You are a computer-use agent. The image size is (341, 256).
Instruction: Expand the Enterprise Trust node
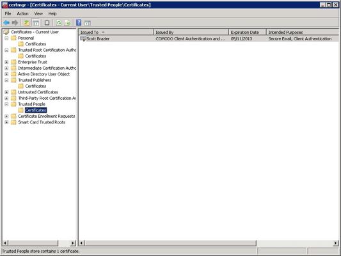(x=6, y=62)
